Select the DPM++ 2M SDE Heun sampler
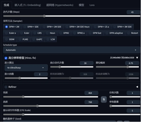This screenshot has height=122, width=141. click(78, 27)
